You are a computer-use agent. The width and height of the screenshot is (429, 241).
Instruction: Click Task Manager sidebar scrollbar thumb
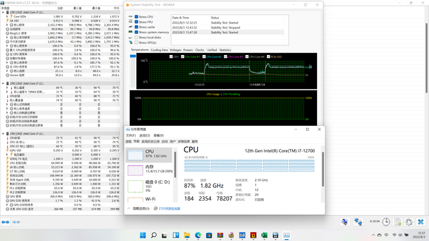tap(175, 164)
